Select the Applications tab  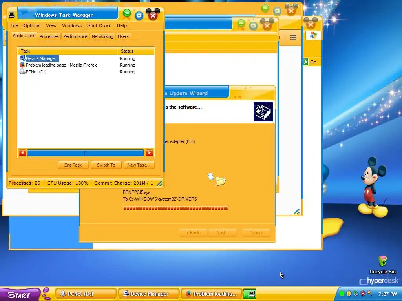[24, 36]
